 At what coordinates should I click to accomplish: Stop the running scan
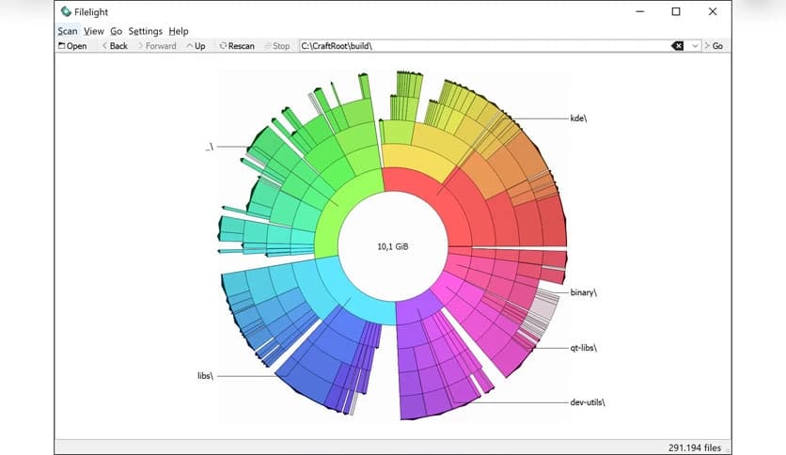[275, 45]
